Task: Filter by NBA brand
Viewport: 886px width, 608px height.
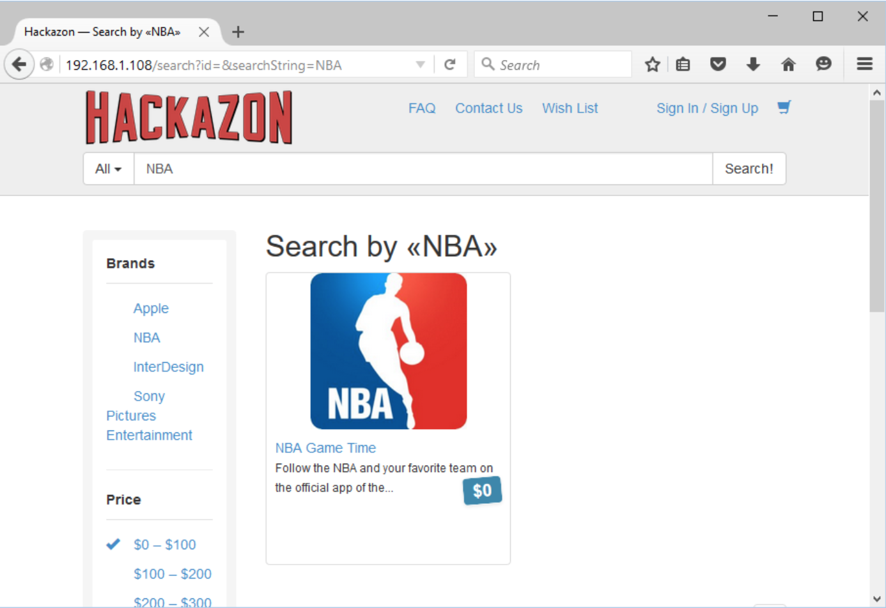Action: coord(146,338)
